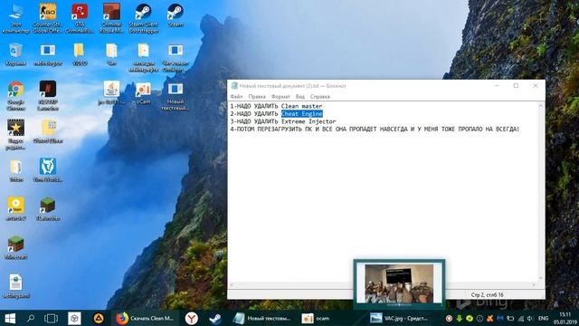Viewport: 579px width, 326px height.
Task: Click the taskbar search magnifier
Action: click(x=31, y=318)
